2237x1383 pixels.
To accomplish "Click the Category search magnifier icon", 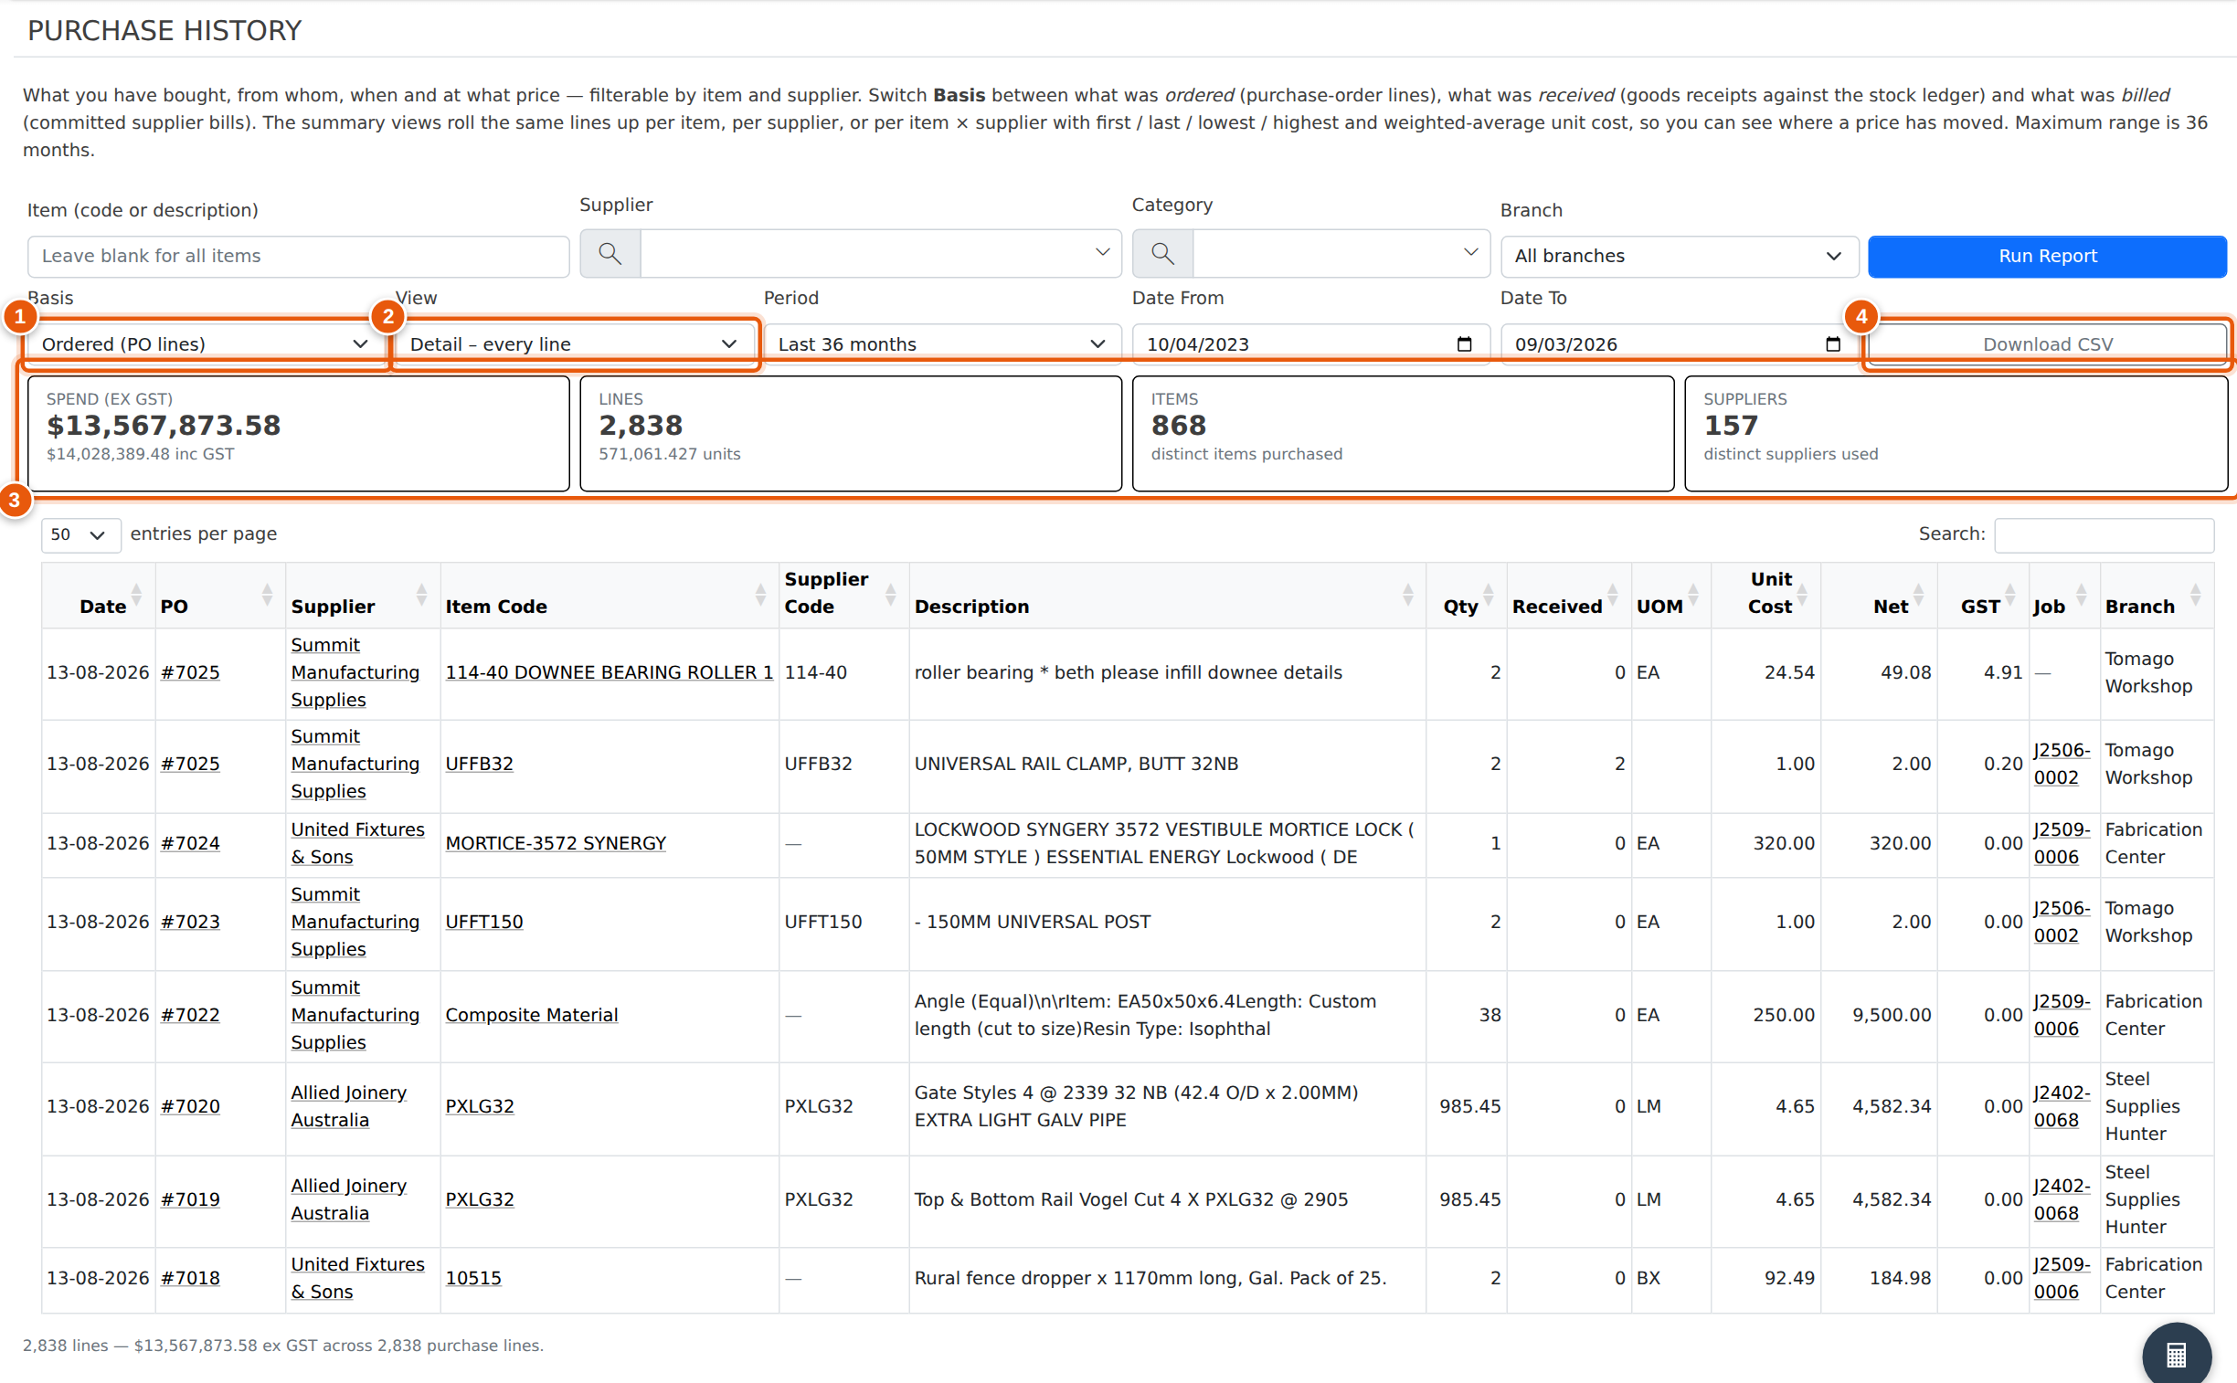I will 1162,254.
